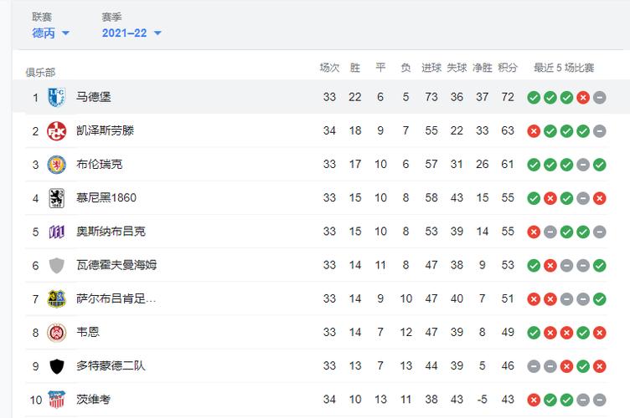The image size is (630, 418).
Task: Click the 最近 5 场比赛 column header
Action: click(564, 68)
